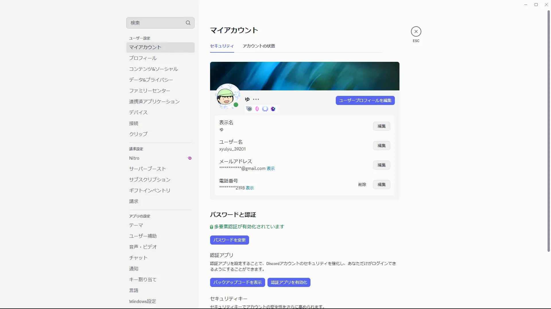This screenshot has width=551, height=309.
Task: Click the gray Nitro badge on profile
Action: pyautogui.click(x=249, y=109)
